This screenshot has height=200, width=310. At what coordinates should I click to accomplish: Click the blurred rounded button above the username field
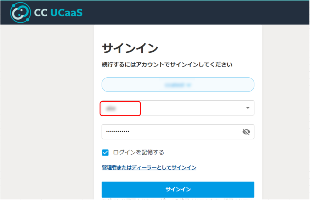tap(178, 85)
